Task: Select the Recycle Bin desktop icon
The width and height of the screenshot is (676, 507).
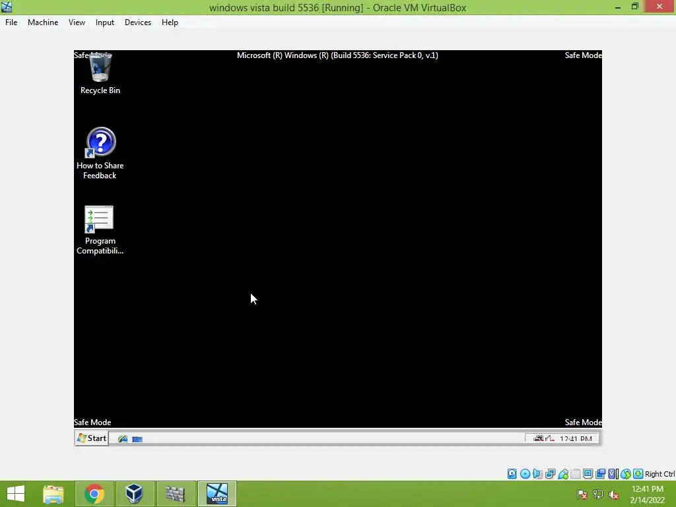Action: pos(100,73)
